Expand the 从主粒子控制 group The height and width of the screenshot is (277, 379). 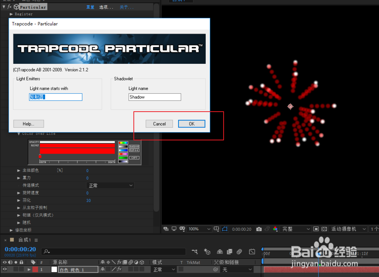tap(19, 208)
